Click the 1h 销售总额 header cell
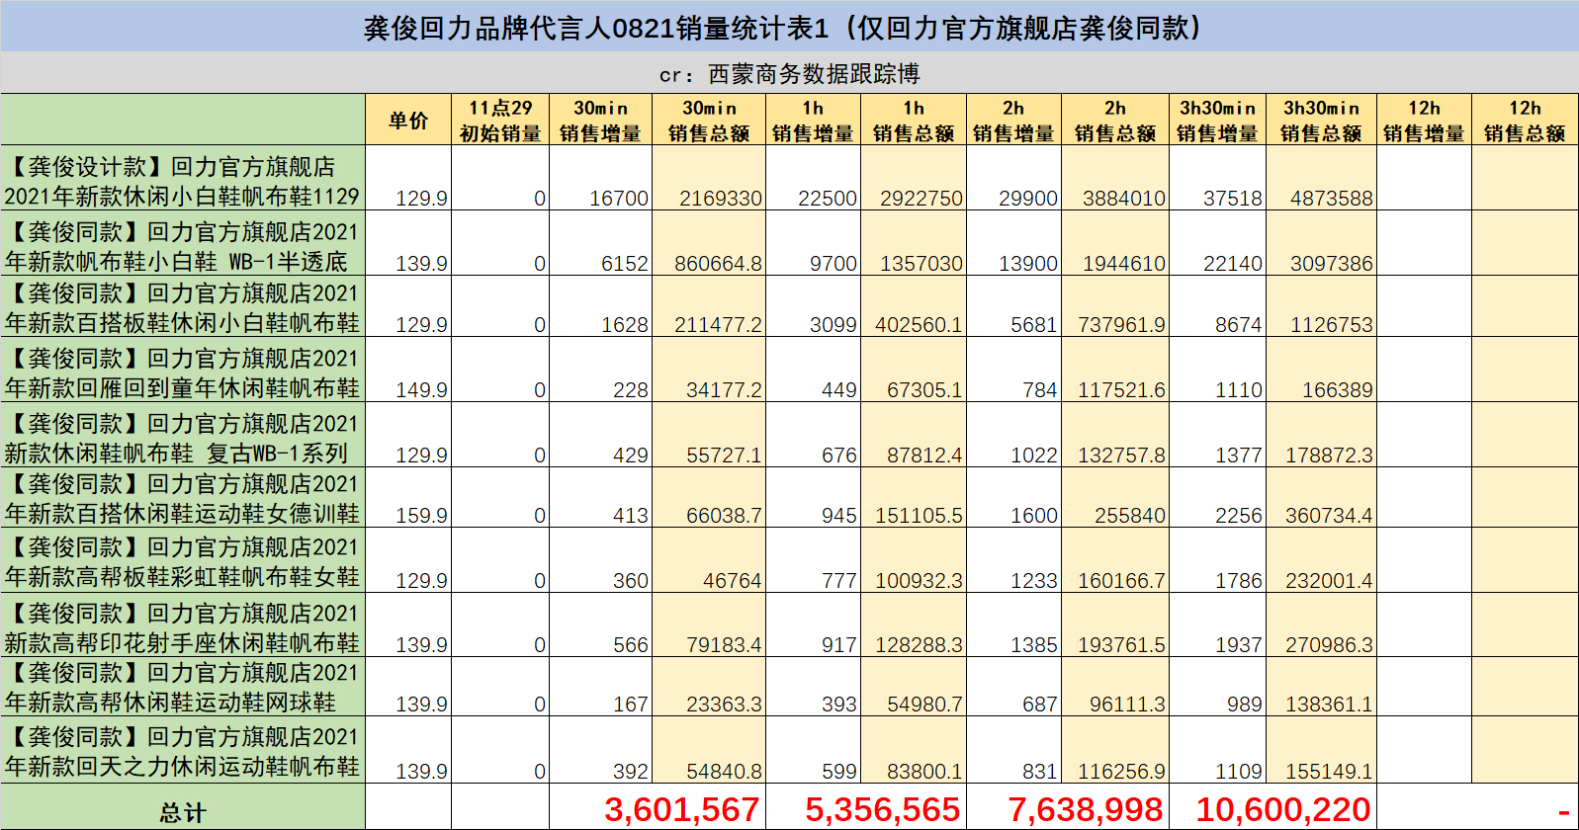Image resolution: width=1579 pixels, height=830 pixels. pyautogui.click(x=914, y=121)
